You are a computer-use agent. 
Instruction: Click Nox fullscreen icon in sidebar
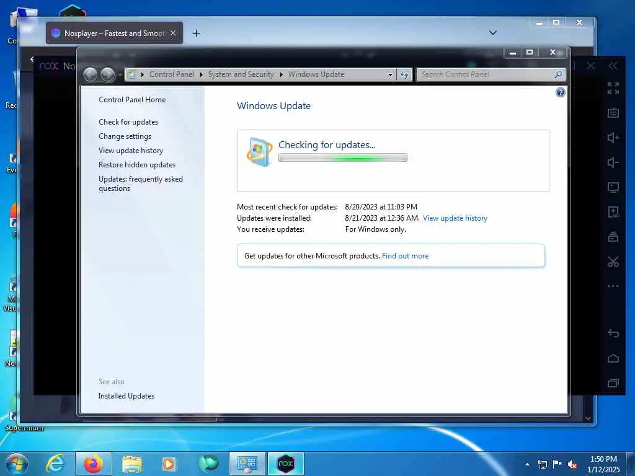pos(613,88)
